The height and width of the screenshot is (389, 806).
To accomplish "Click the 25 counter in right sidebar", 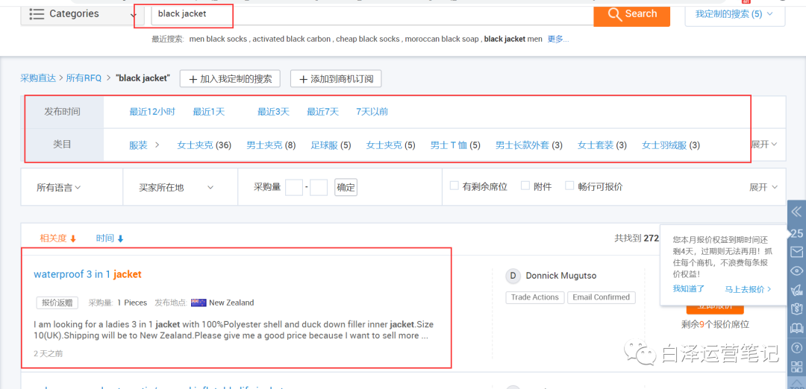I will (797, 233).
